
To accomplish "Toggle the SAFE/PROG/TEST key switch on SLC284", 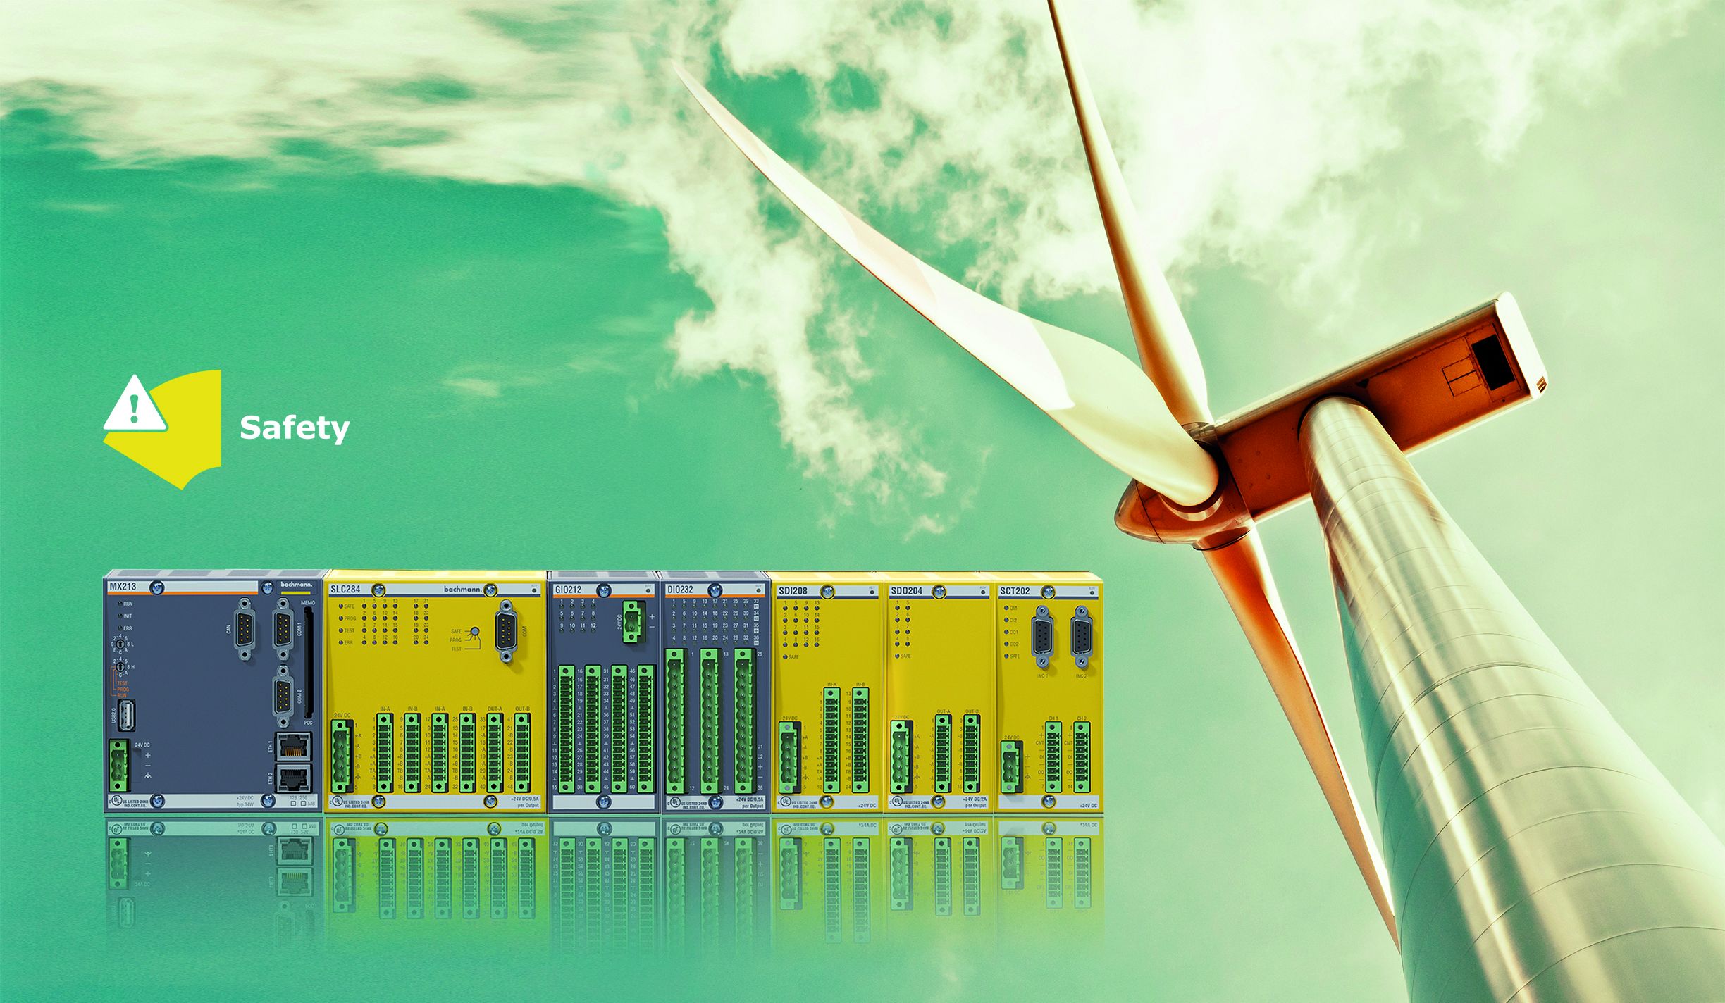I will tap(476, 632).
